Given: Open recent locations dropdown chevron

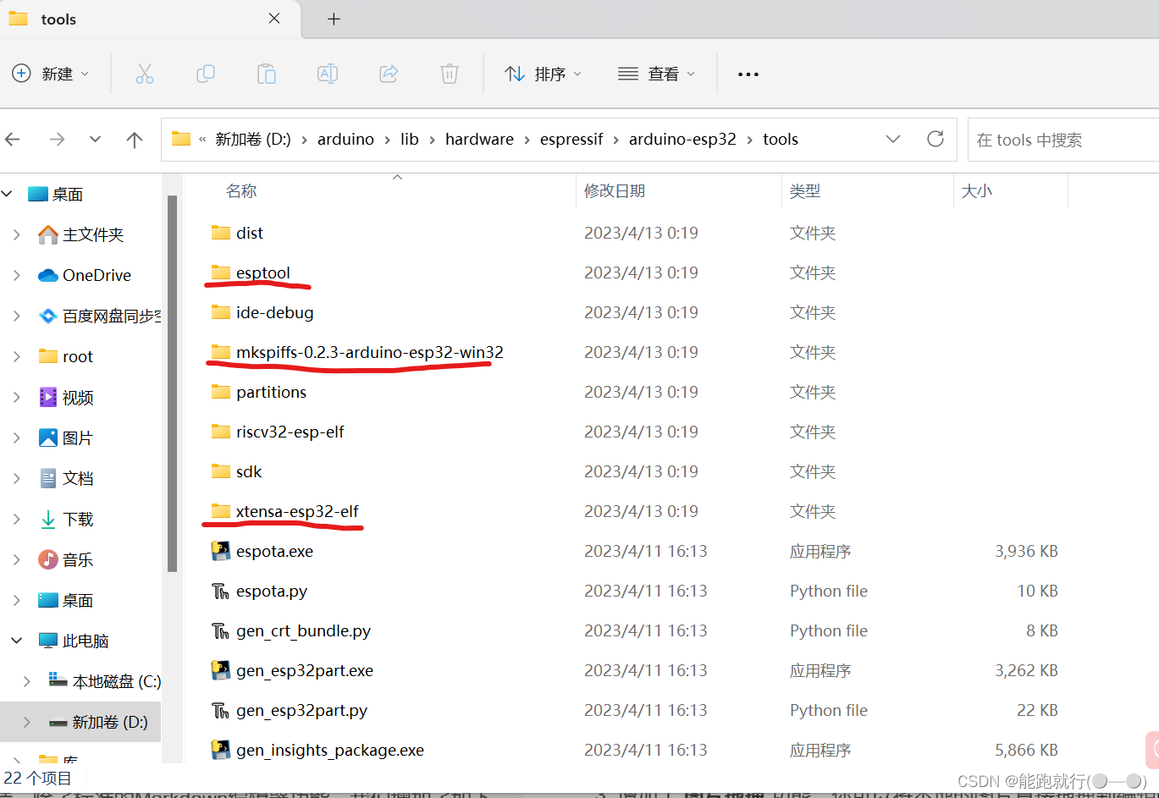Looking at the screenshot, I should 95,140.
